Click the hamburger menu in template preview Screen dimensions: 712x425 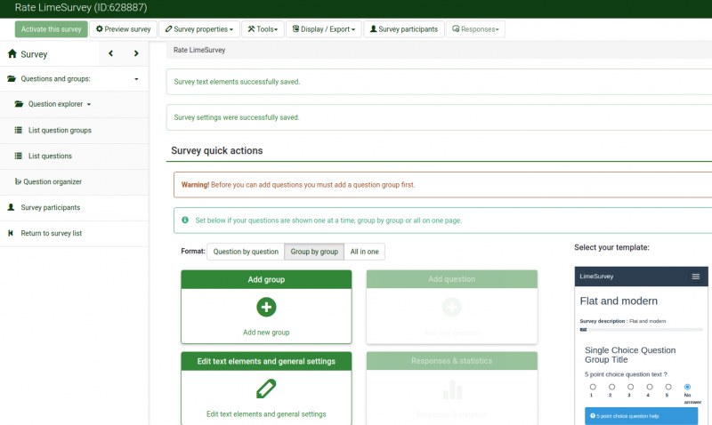click(696, 277)
